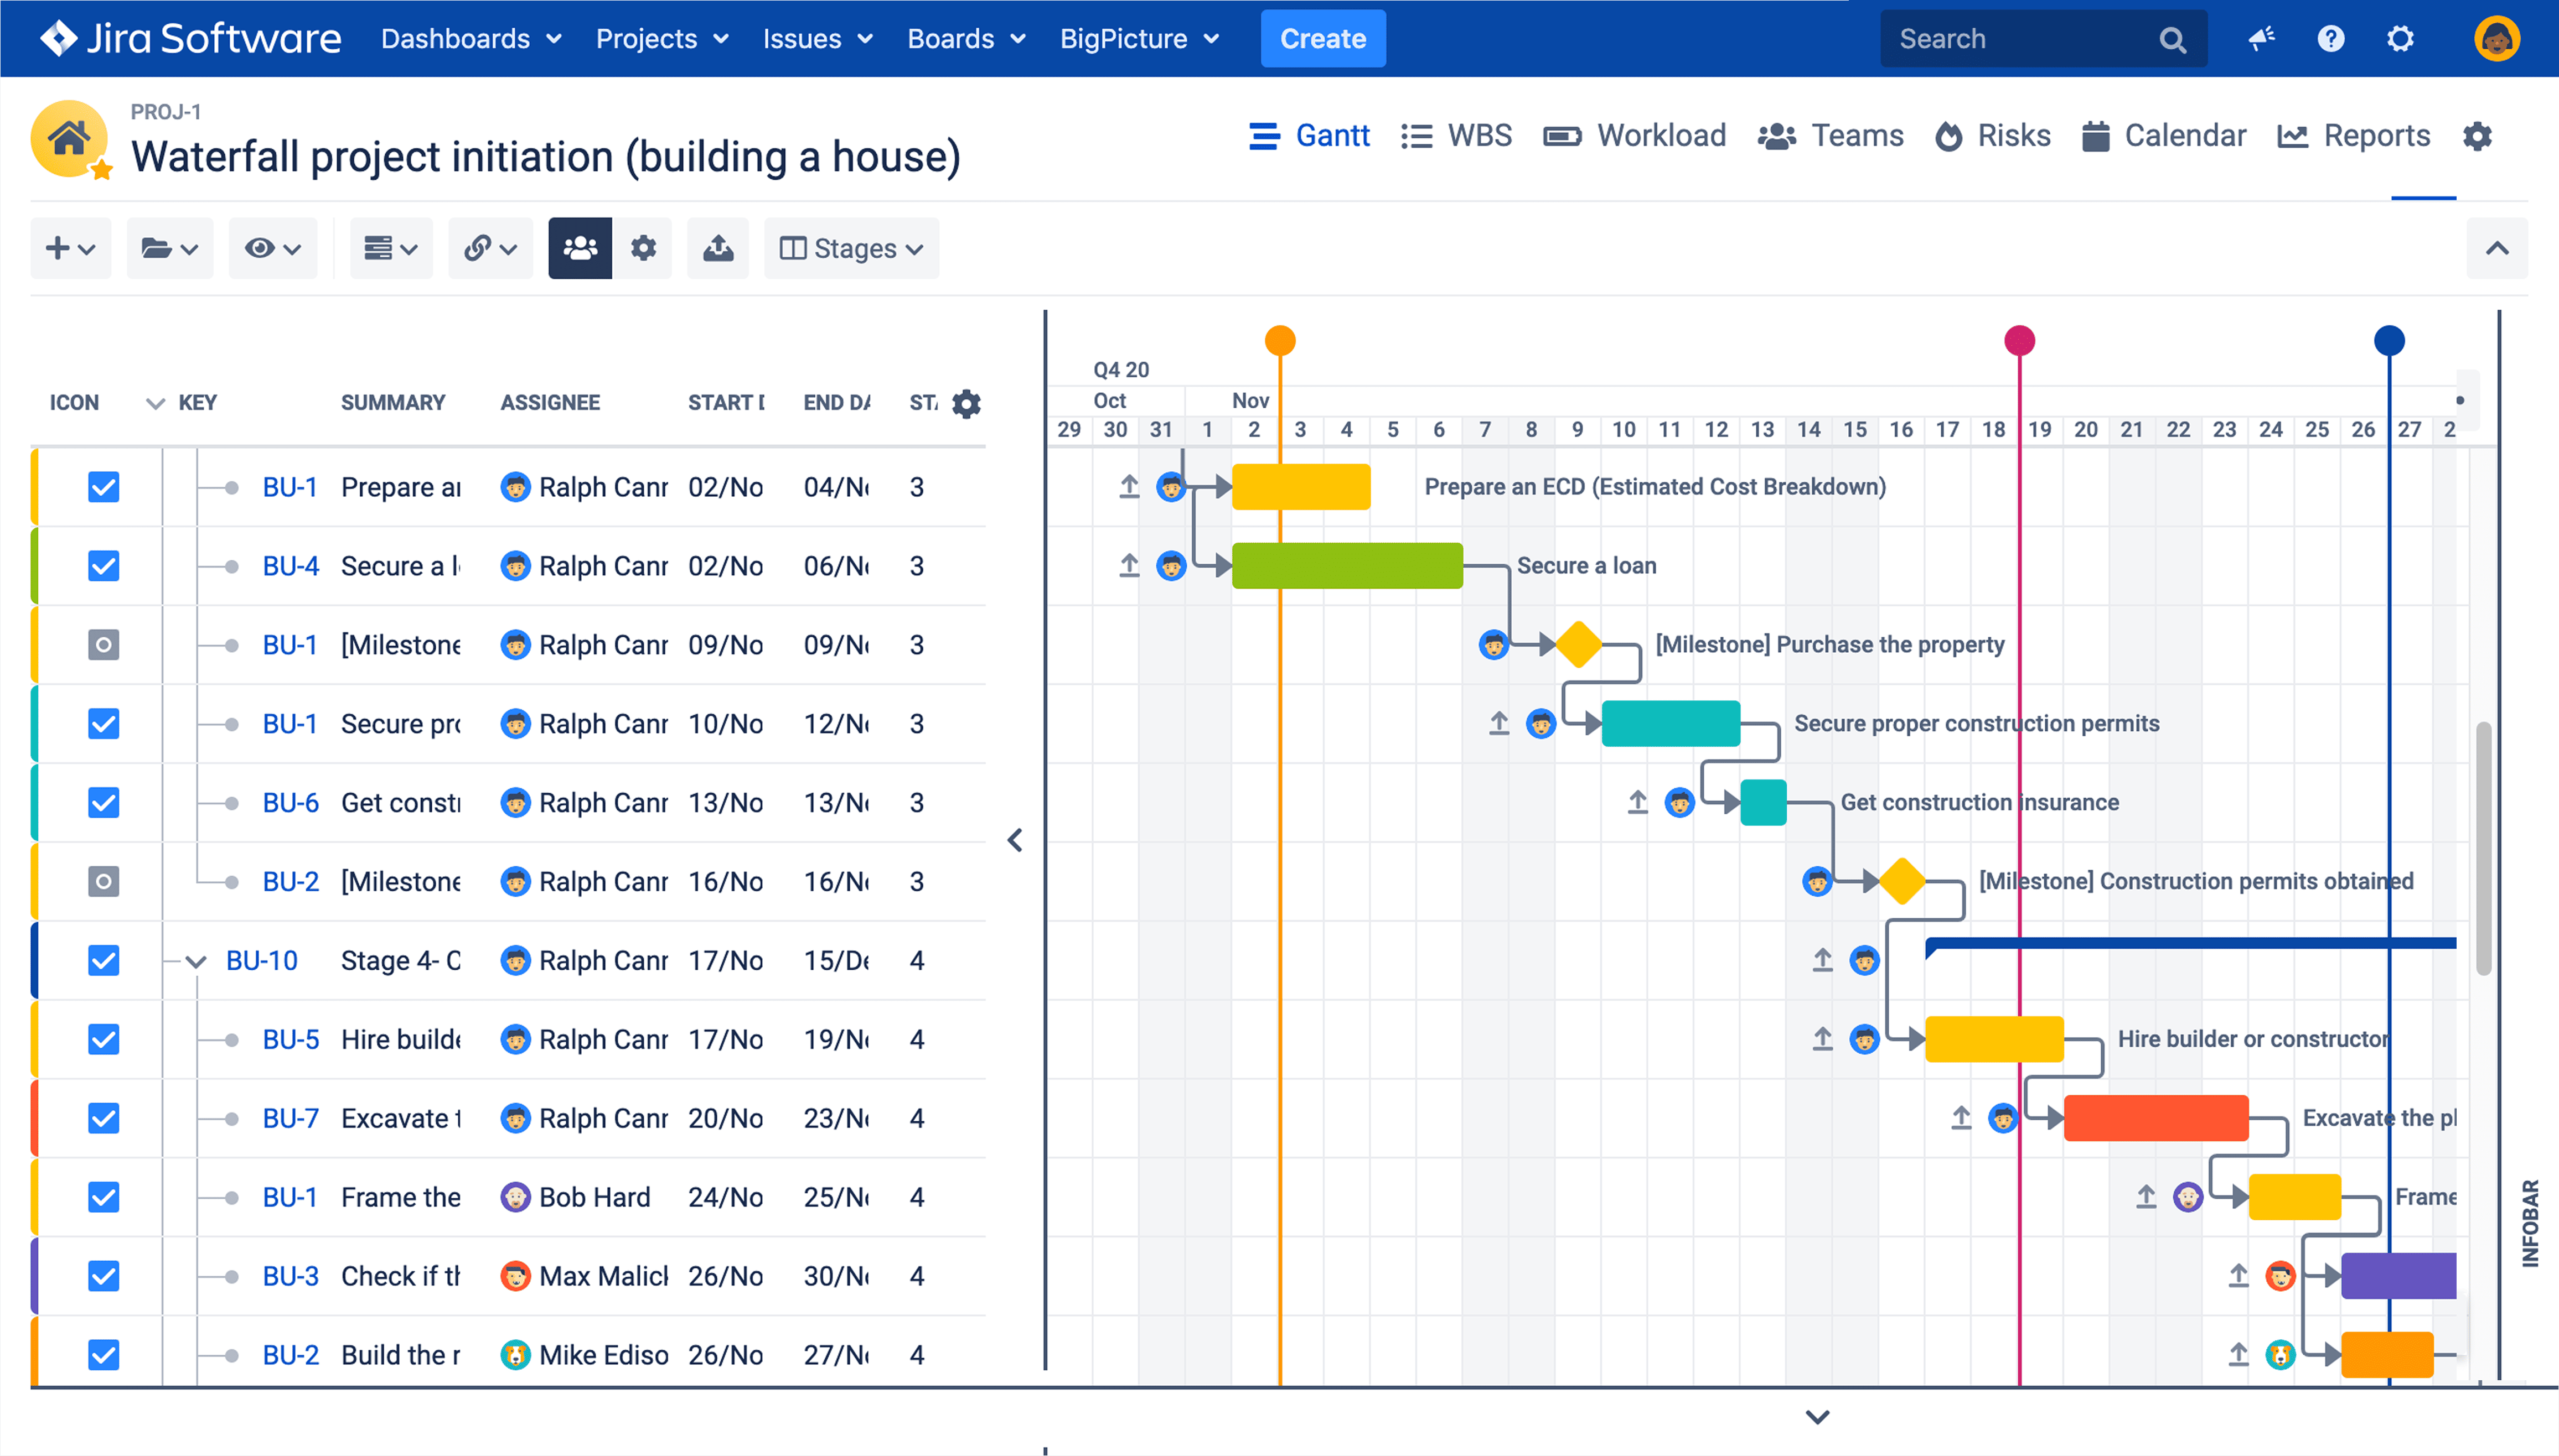
Task: Click Bob Hard avatar beside Frame bar
Action: coord(2188,1197)
